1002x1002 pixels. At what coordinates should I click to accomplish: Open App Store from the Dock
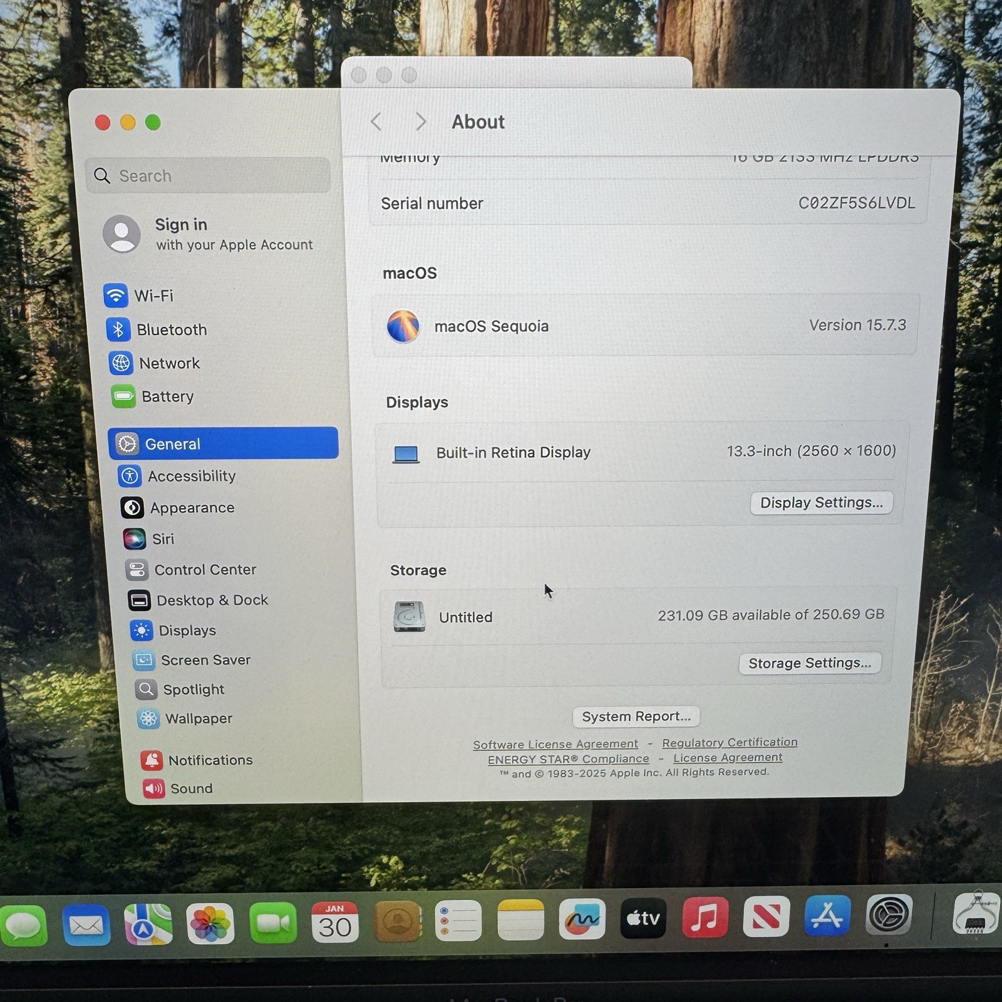click(827, 916)
